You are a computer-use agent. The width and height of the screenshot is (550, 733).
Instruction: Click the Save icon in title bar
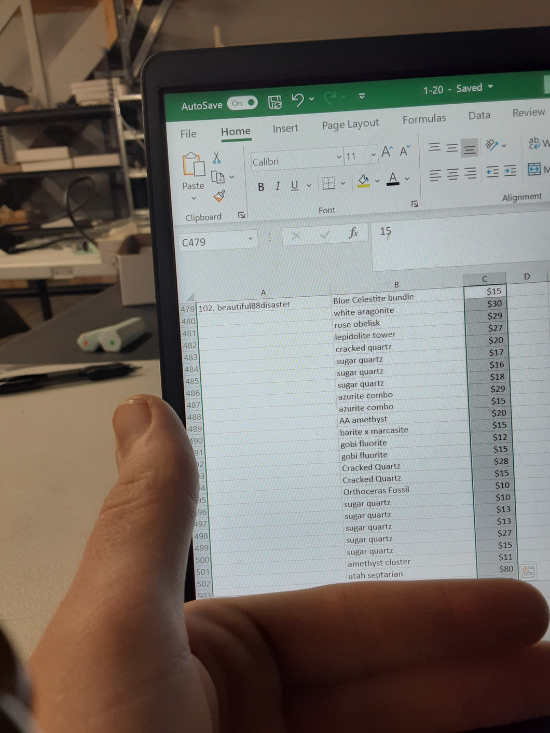tap(274, 102)
